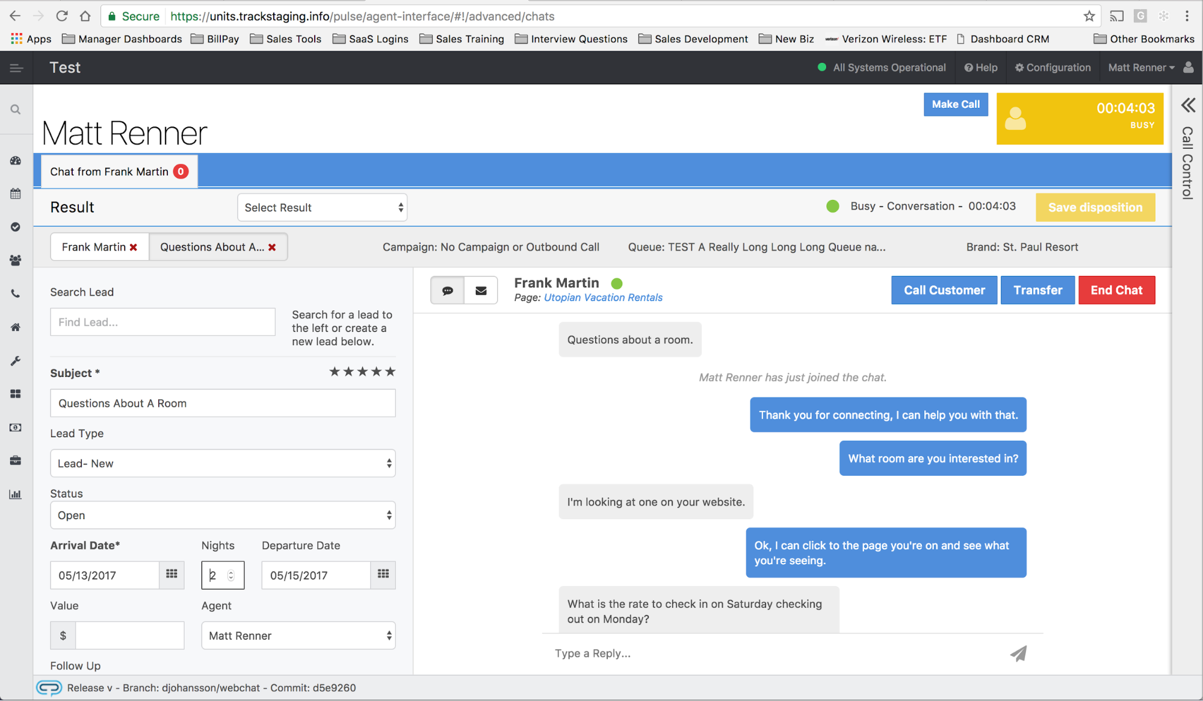Close the Questions About A... tab

tap(273, 248)
